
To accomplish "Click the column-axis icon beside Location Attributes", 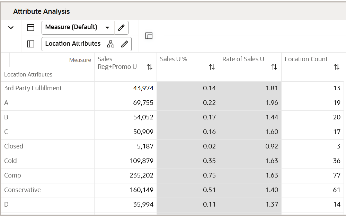I will (30, 44).
